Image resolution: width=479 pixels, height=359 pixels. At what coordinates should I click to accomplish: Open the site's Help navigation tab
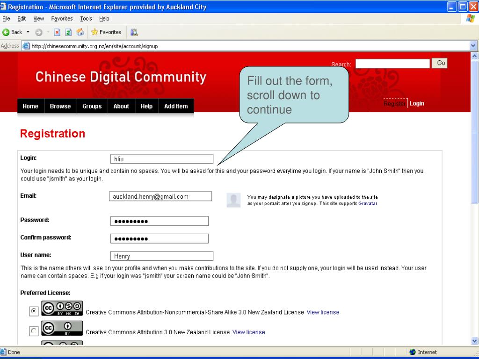[146, 106]
